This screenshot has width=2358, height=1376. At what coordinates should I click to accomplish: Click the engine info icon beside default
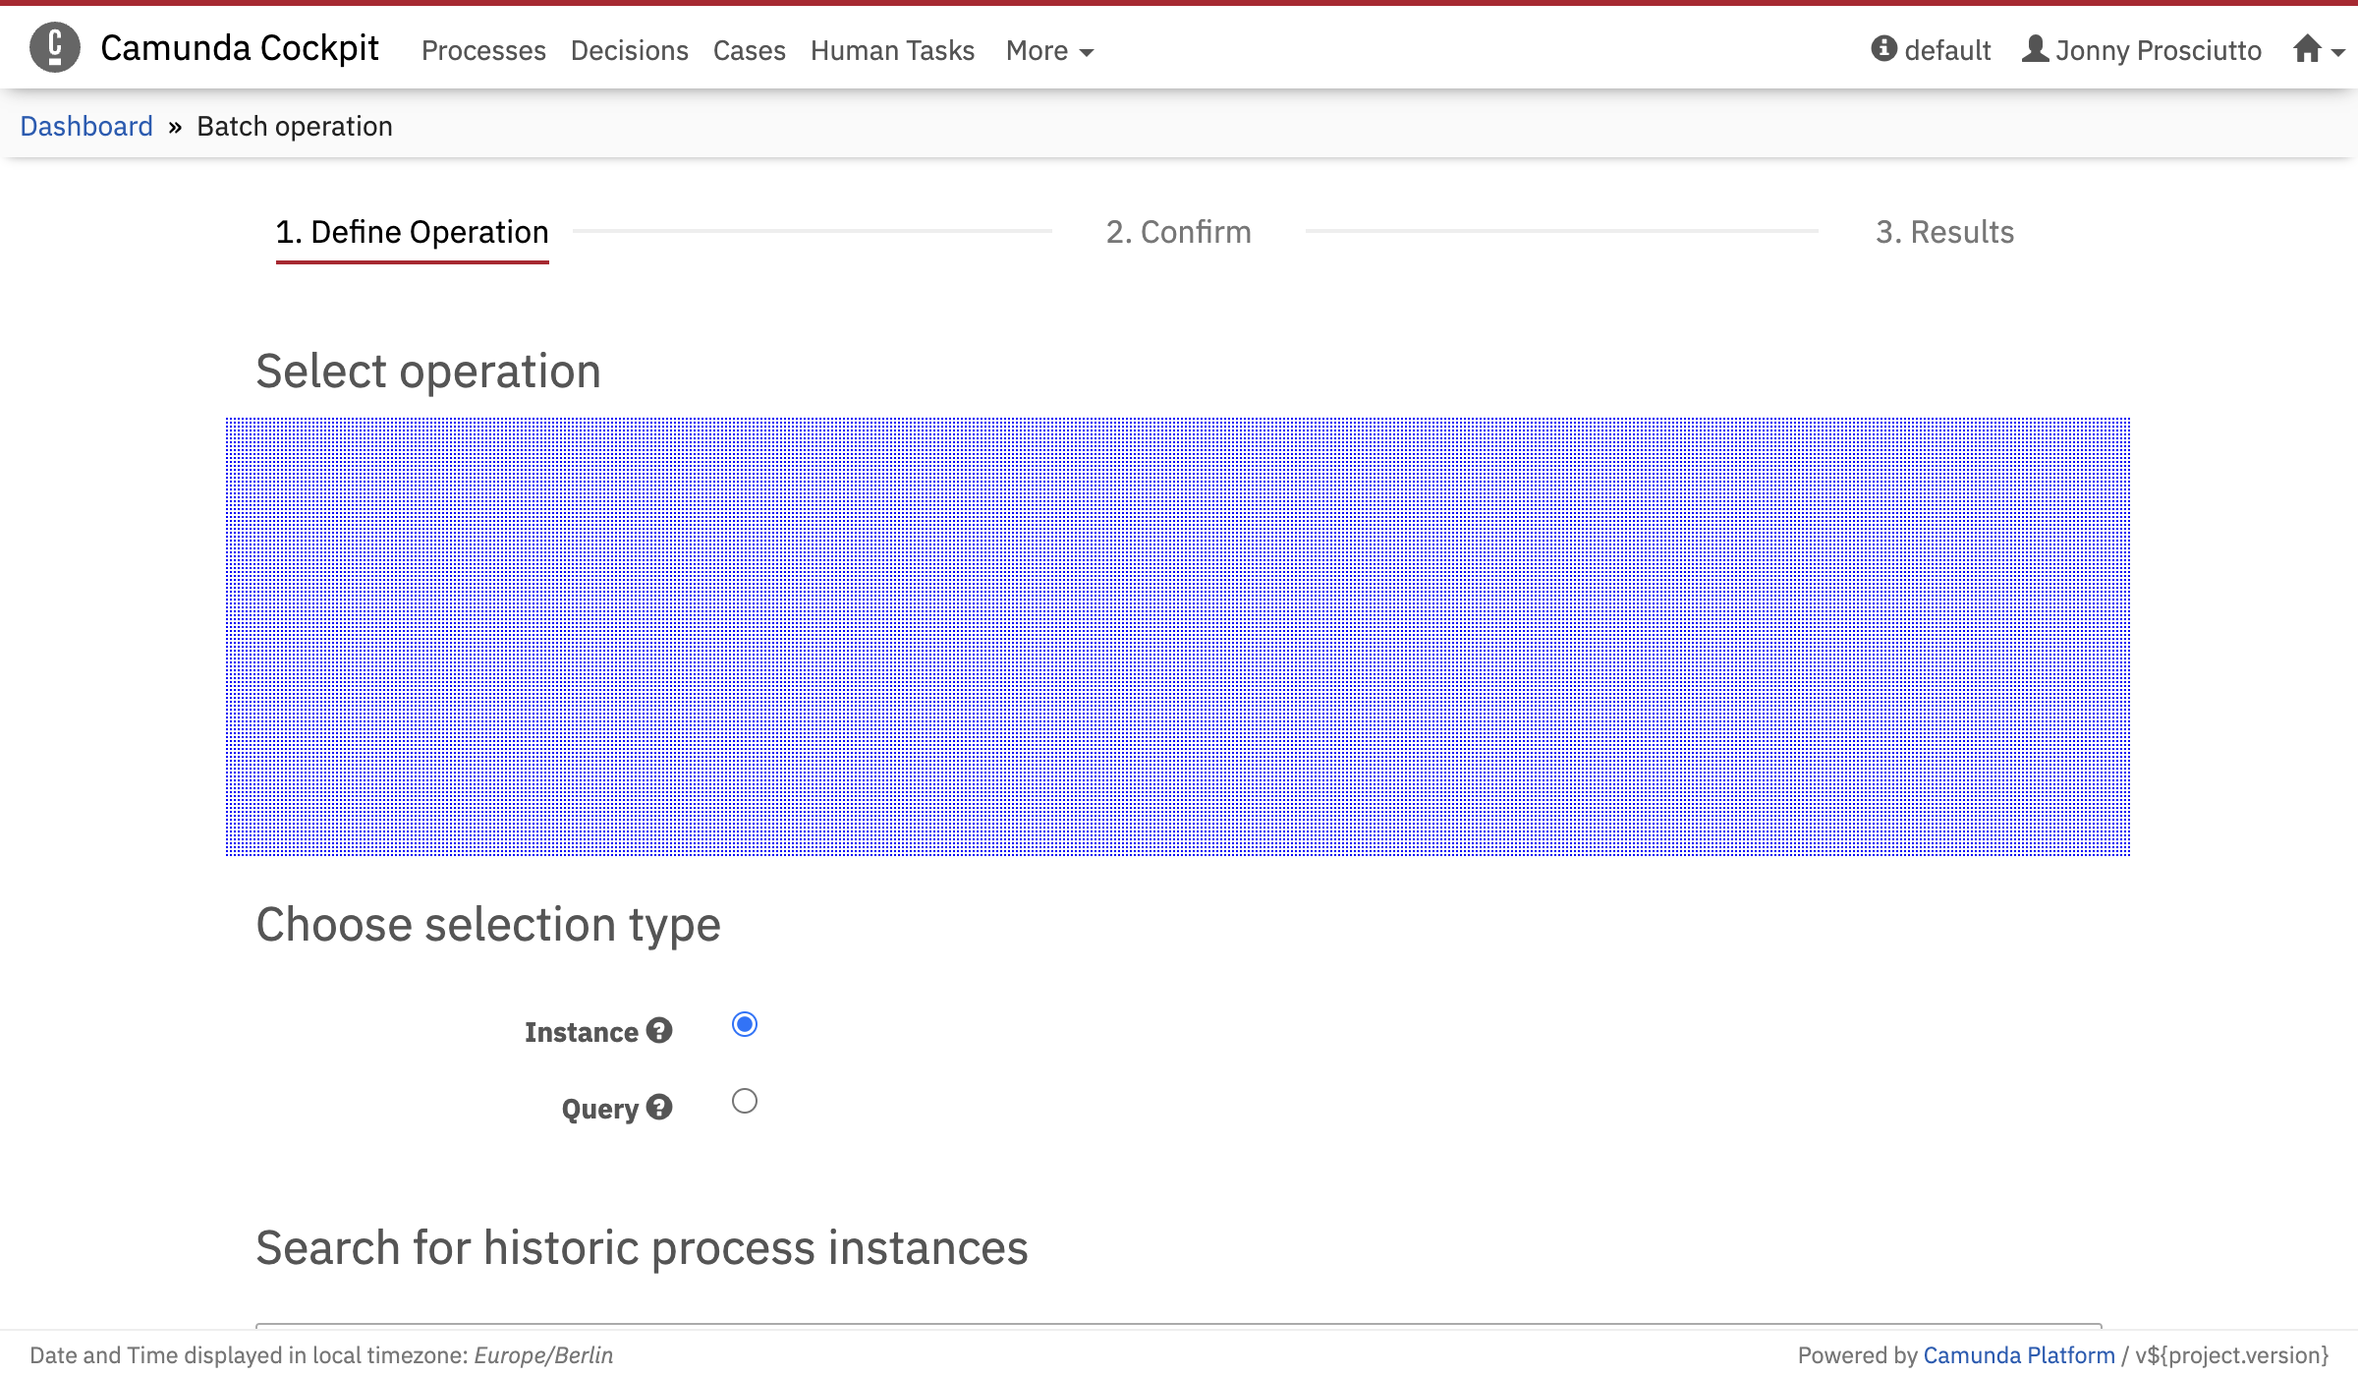(x=1883, y=48)
